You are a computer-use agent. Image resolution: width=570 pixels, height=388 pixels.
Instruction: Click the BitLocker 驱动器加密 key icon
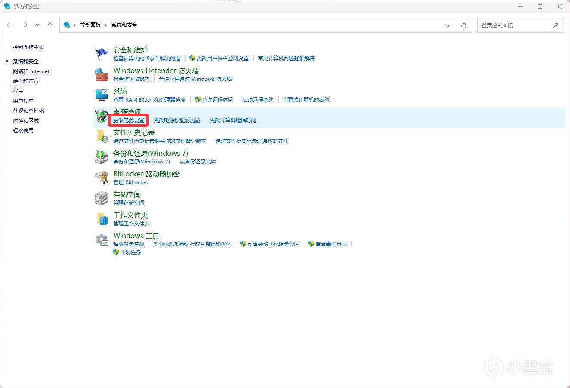[102, 178]
